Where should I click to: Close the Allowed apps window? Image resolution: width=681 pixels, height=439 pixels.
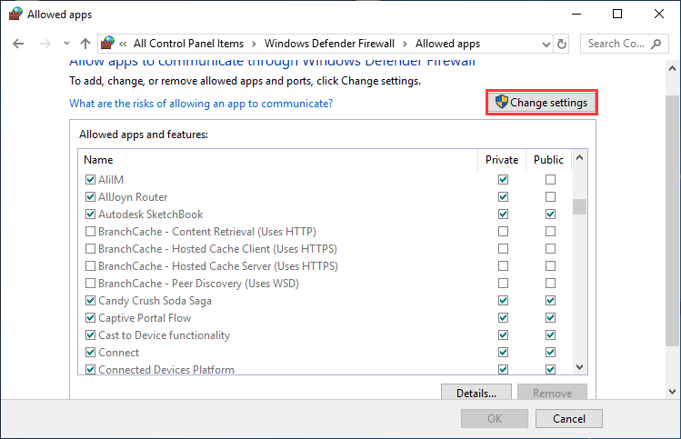[x=659, y=14]
